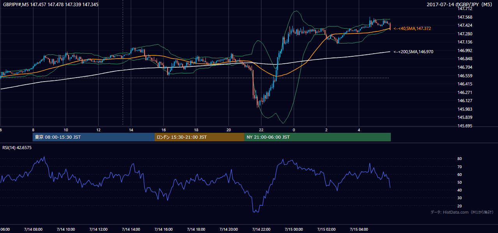The image size is (498, 233).
Task: Click the 7/14 14:00 time axis label
Action: (131, 229)
